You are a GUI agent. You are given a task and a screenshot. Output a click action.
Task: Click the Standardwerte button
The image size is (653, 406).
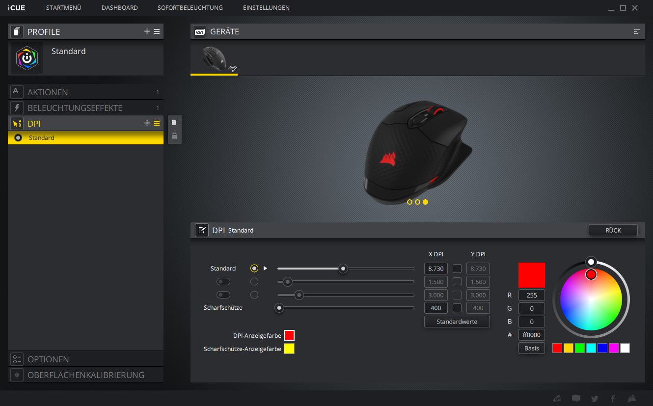click(x=457, y=322)
